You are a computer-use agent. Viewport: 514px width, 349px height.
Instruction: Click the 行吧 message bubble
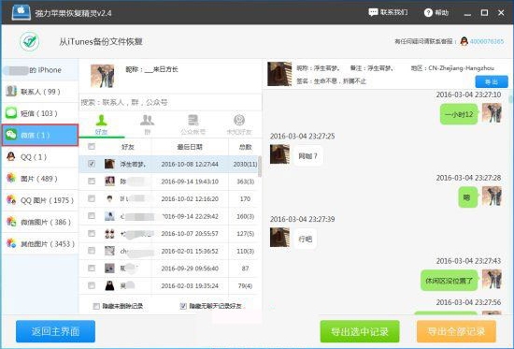tap(306, 239)
